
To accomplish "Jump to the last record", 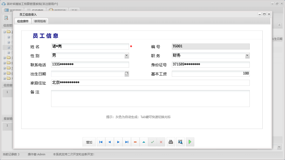I will point(127,142).
